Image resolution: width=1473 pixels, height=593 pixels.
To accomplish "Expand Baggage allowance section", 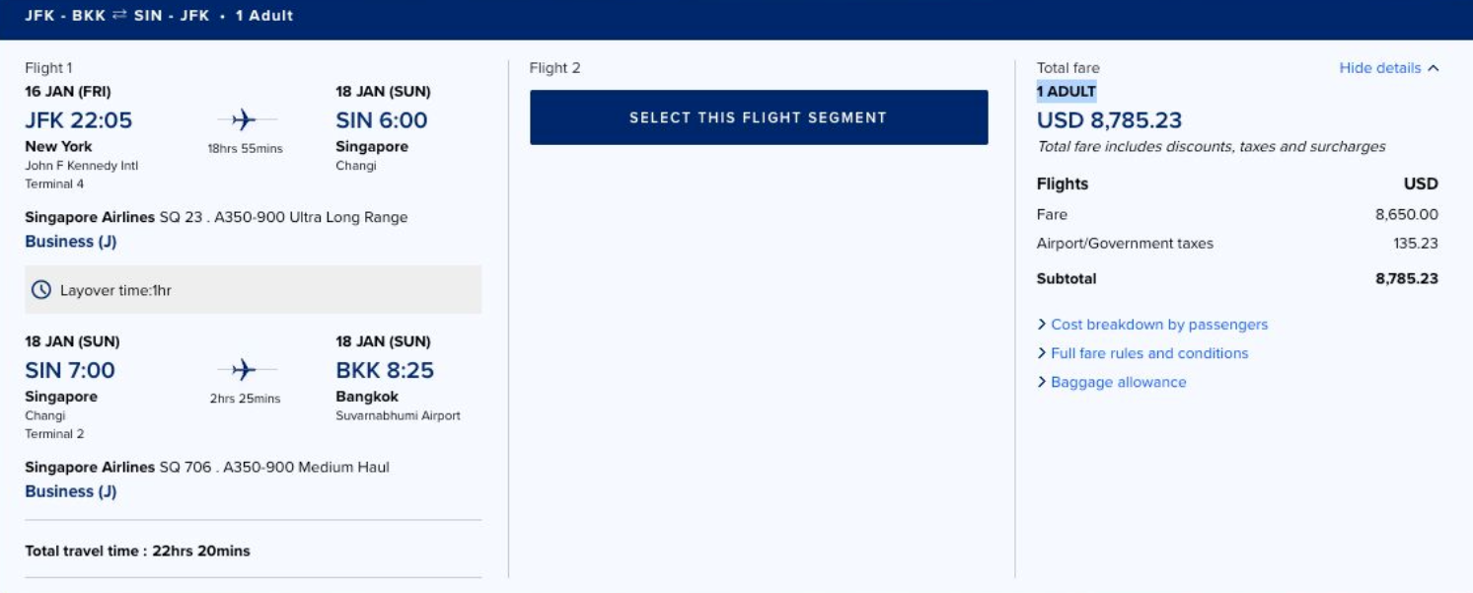I will point(1118,382).
